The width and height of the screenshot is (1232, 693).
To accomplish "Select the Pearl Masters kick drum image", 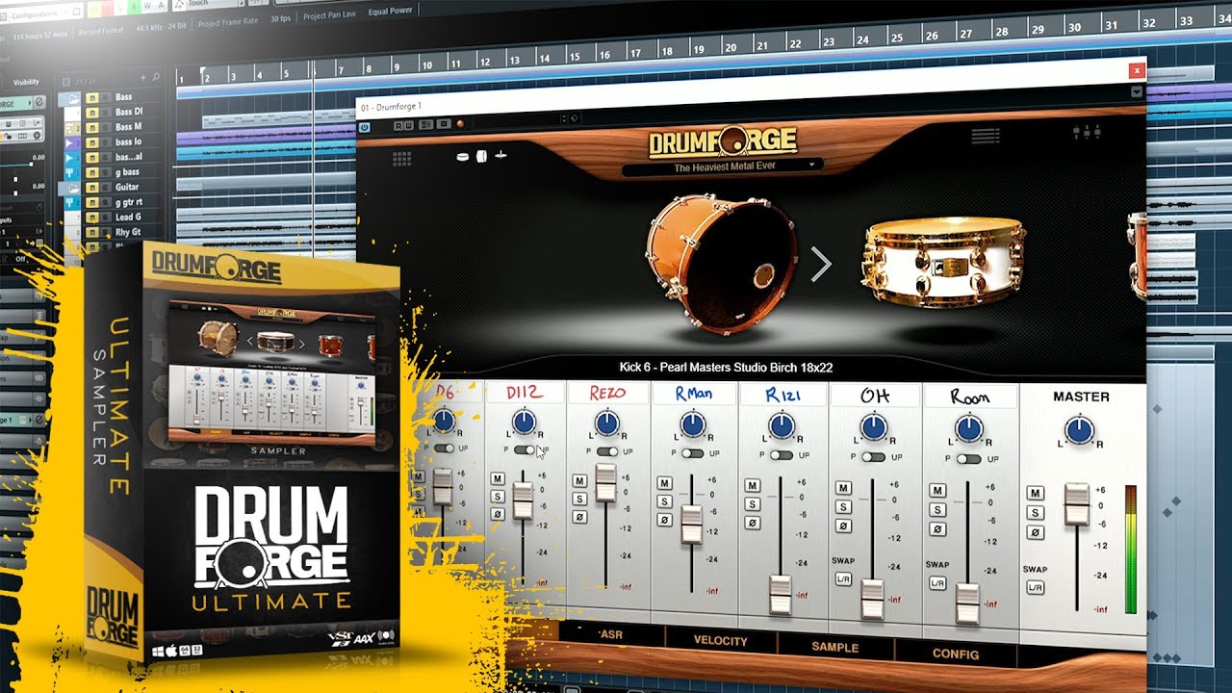I will tap(722, 265).
